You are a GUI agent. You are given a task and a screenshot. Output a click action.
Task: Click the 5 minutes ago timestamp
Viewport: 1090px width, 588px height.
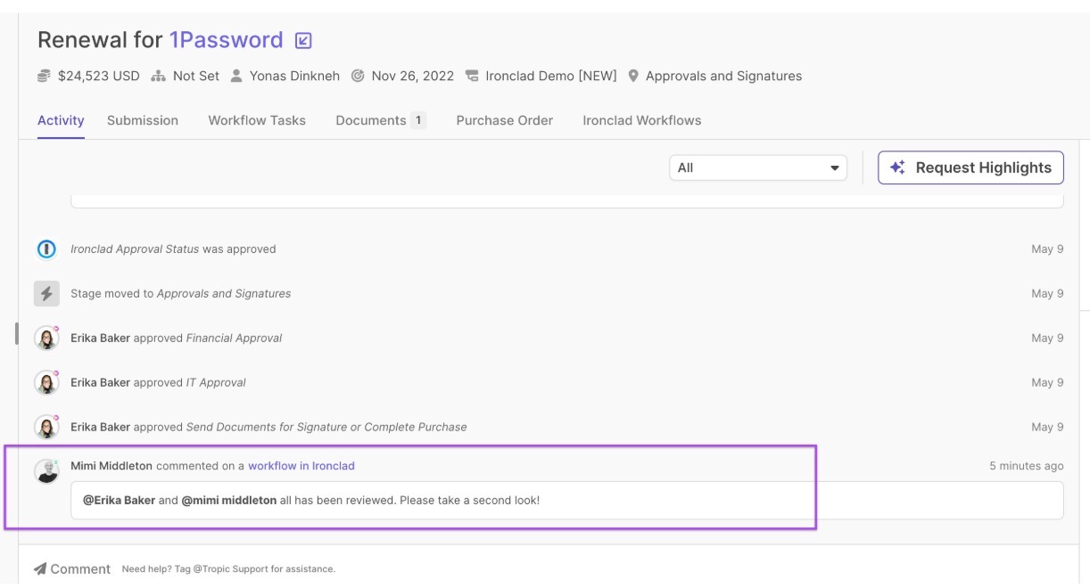(1027, 466)
